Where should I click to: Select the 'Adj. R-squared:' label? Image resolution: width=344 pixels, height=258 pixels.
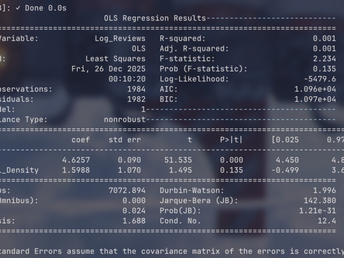coord(194,49)
